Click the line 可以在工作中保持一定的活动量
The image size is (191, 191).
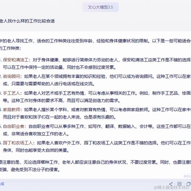pos(33,67)
